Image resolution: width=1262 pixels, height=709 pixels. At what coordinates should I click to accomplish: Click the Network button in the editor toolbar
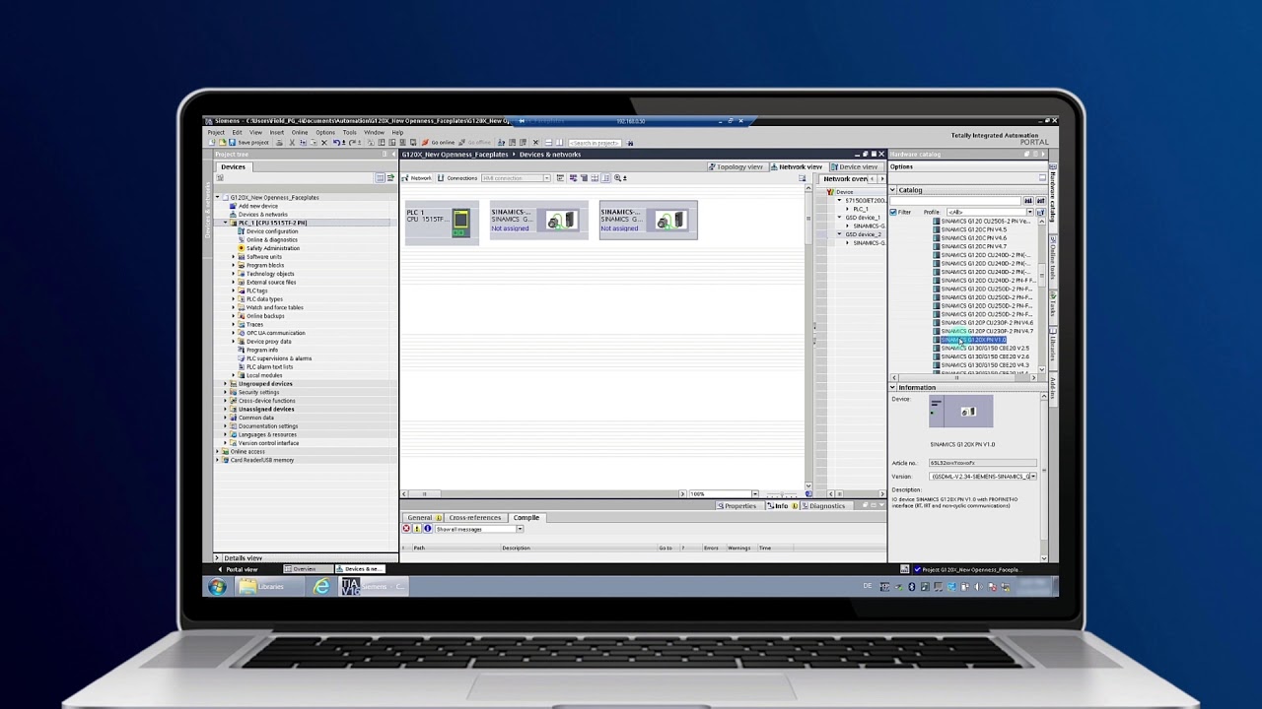pyautogui.click(x=416, y=178)
